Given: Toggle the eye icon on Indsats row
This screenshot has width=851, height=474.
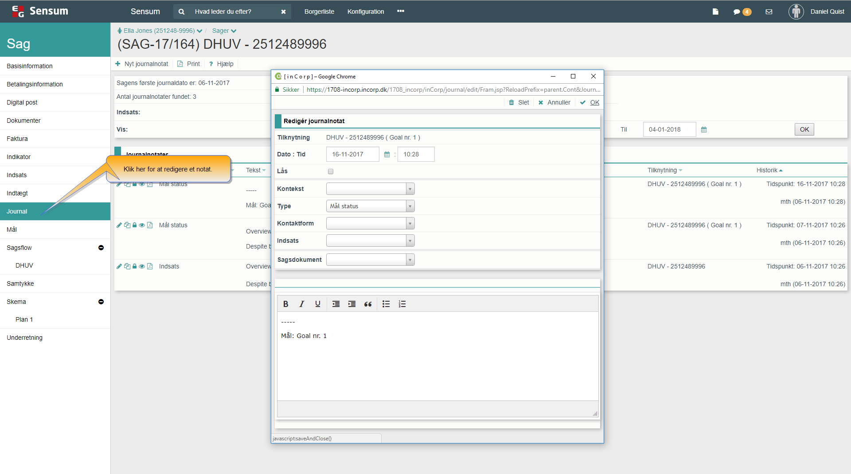Looking at the screenshot, I should point(142,266).
